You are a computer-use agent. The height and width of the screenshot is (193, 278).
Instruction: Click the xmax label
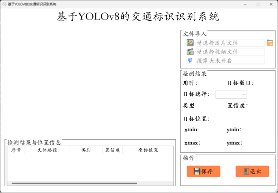pos(192,143)
